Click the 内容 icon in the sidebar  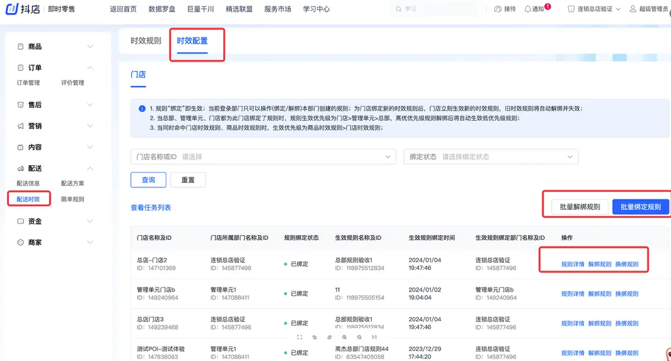(x=21, y=147)
